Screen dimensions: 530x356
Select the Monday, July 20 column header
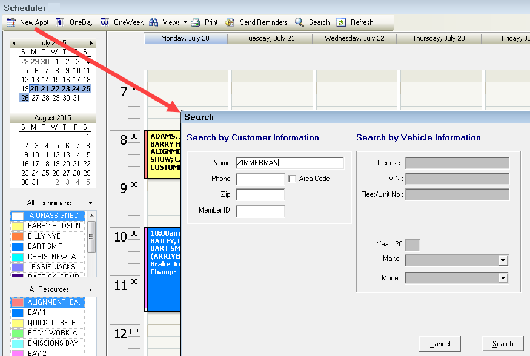[185, 38]
